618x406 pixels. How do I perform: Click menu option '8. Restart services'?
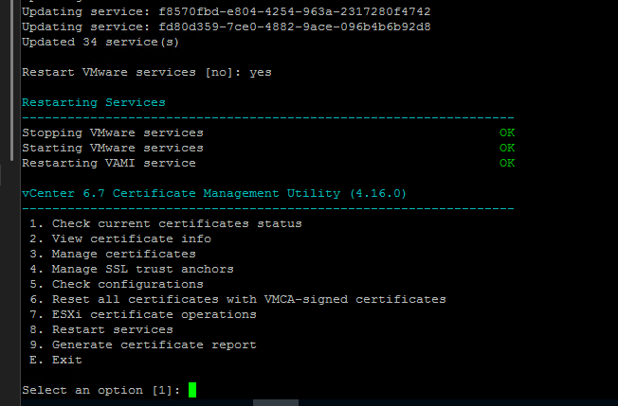[101, 329]
